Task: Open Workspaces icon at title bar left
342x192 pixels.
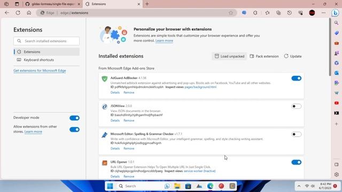Action: [6, 4]
